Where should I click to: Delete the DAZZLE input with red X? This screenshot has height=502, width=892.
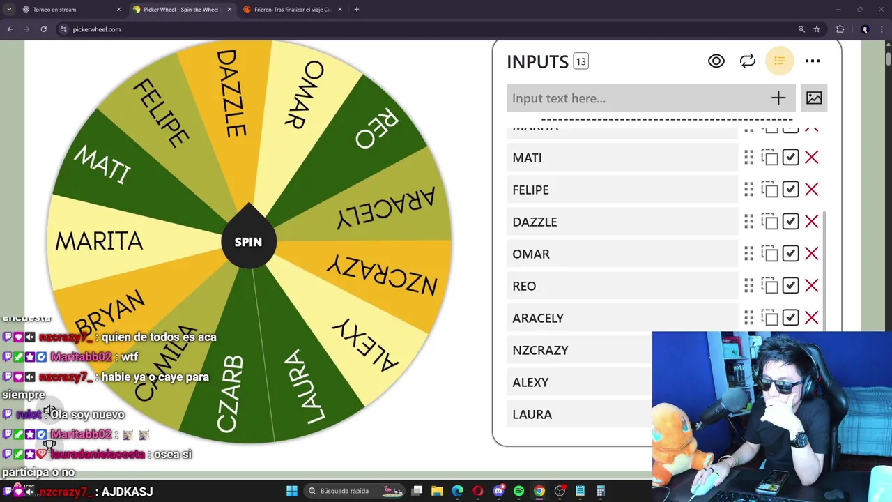coord(812,222)
